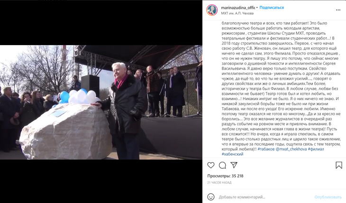Open marinazudina_offic username profile
346x203 pixels.
coord(238,8)
